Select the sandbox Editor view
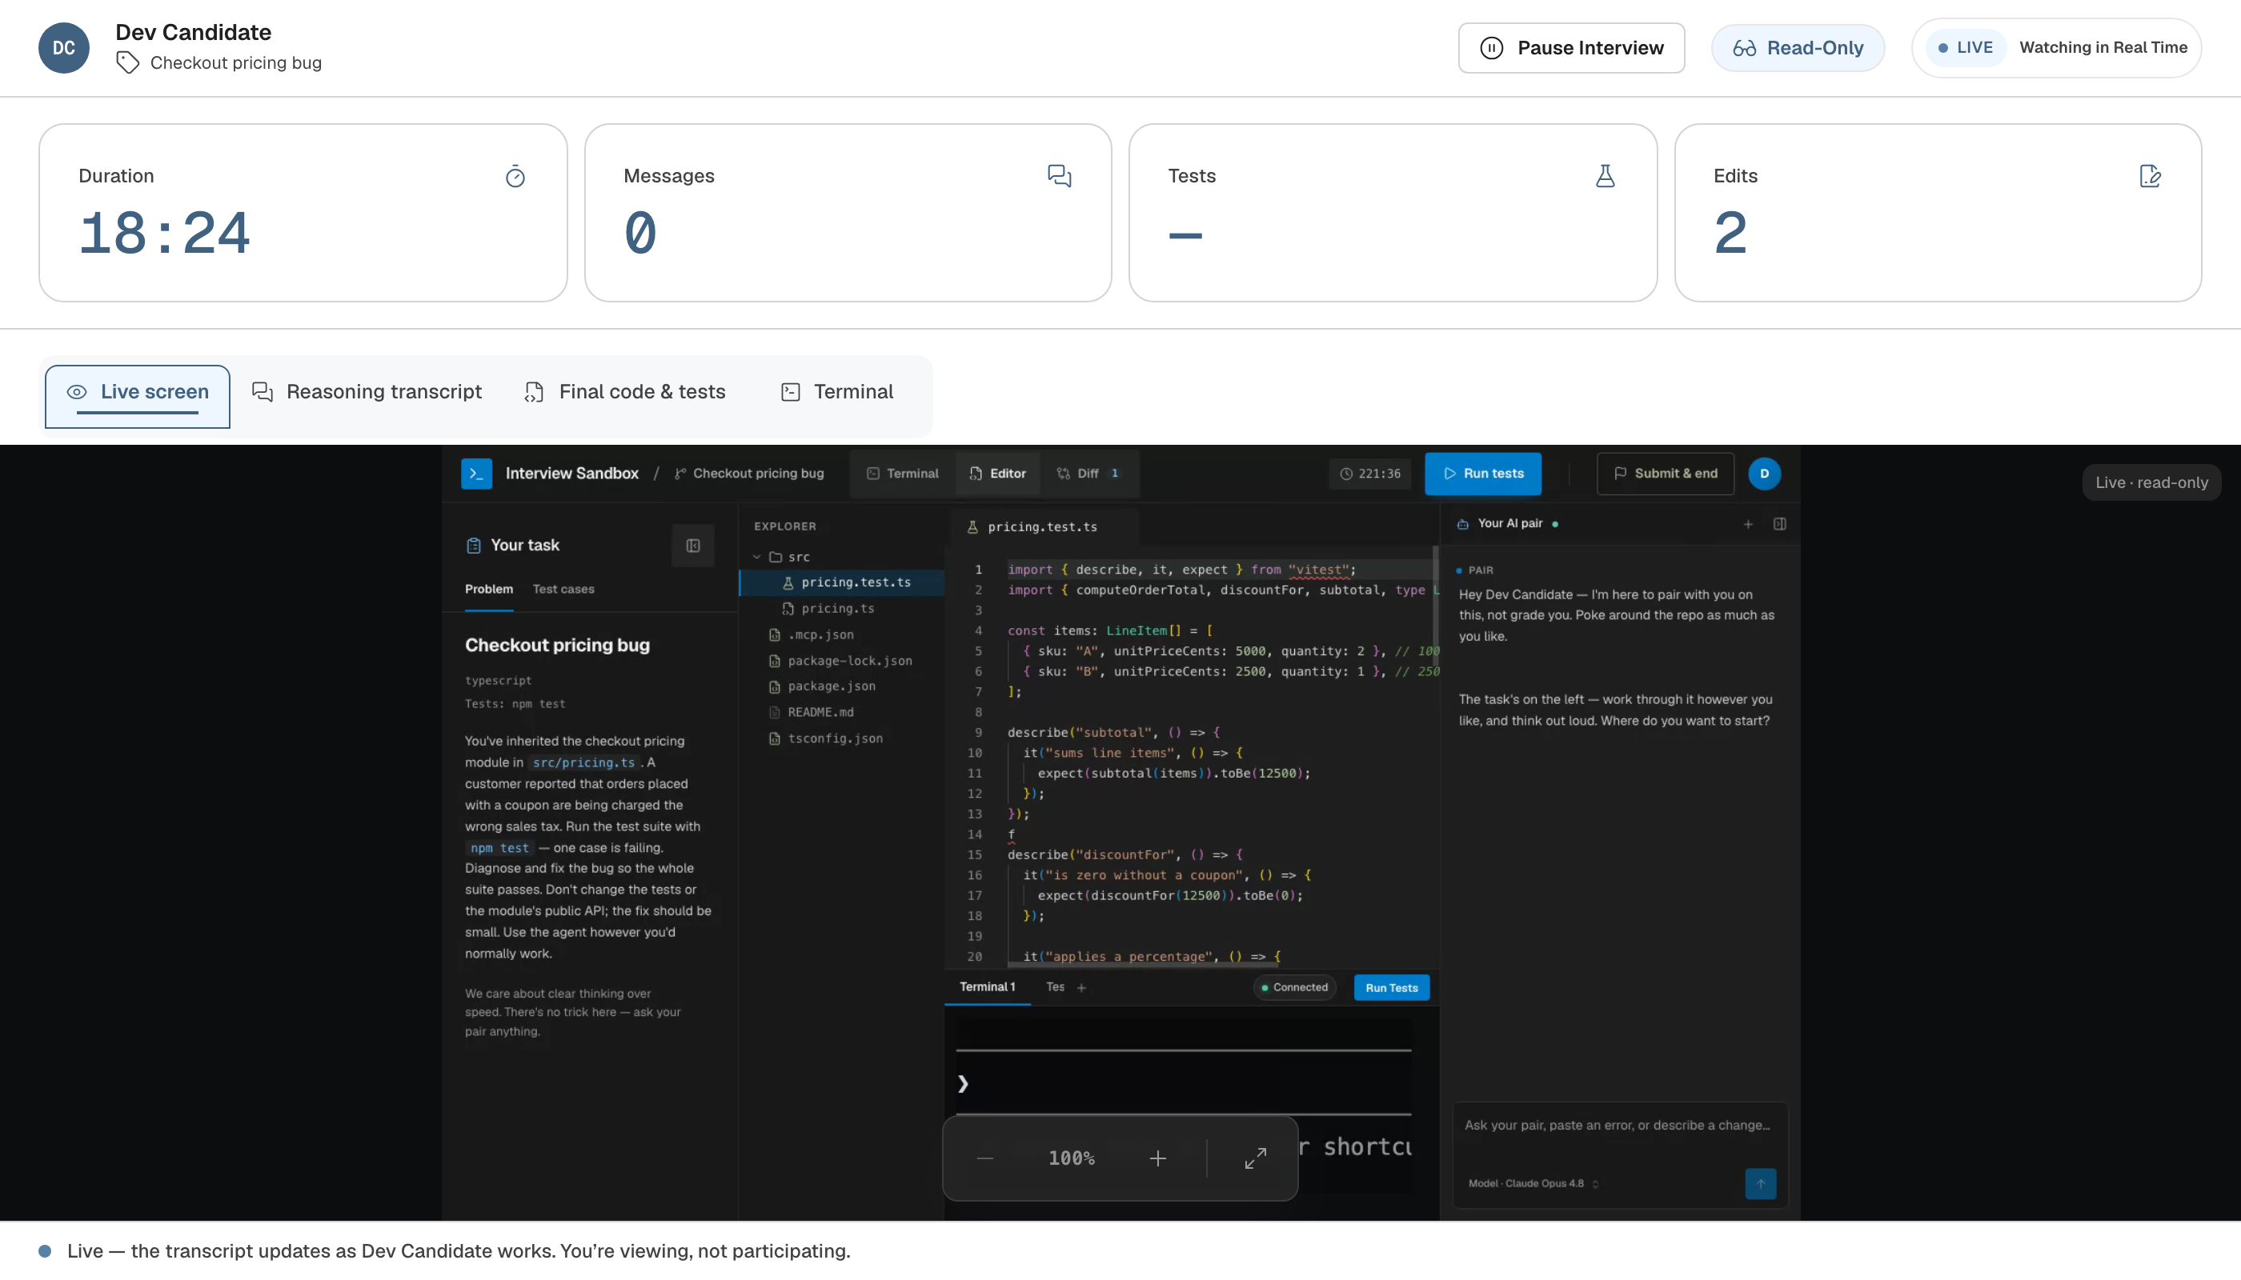The height and width of the screenshot is (1280, 2241). pos(997,474)
